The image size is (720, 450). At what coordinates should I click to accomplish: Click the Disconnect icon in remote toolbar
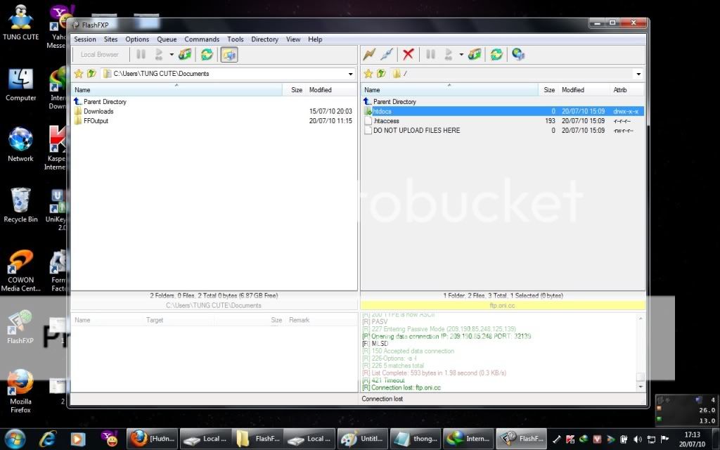[x=386, y=54]
